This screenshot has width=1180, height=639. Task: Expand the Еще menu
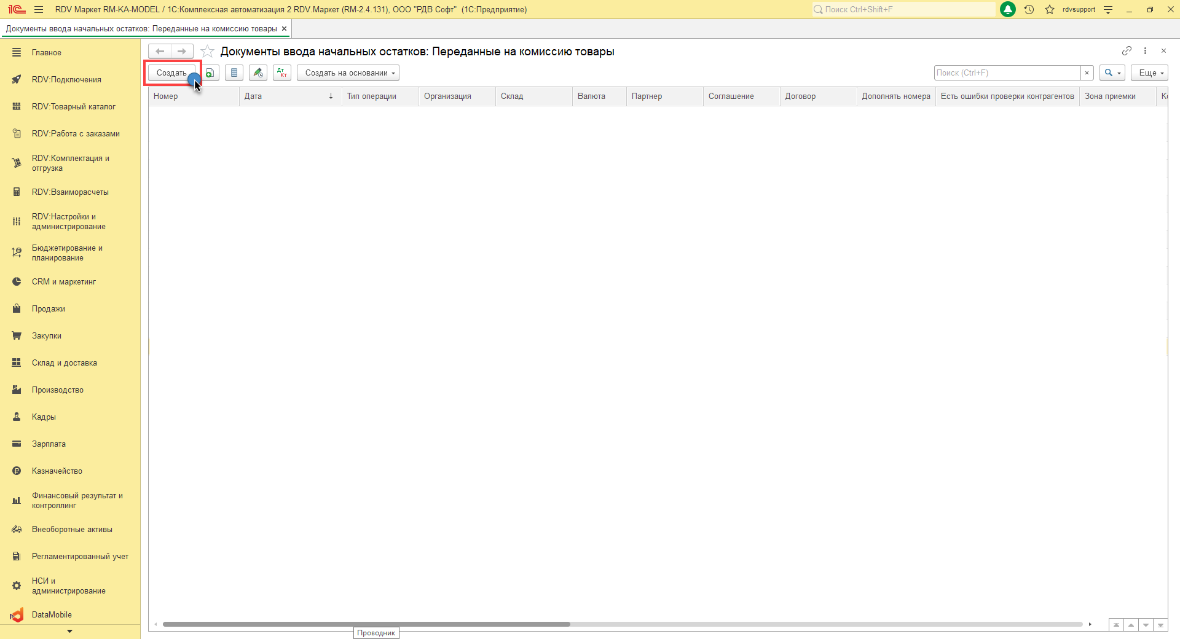tap(1149, 73)
